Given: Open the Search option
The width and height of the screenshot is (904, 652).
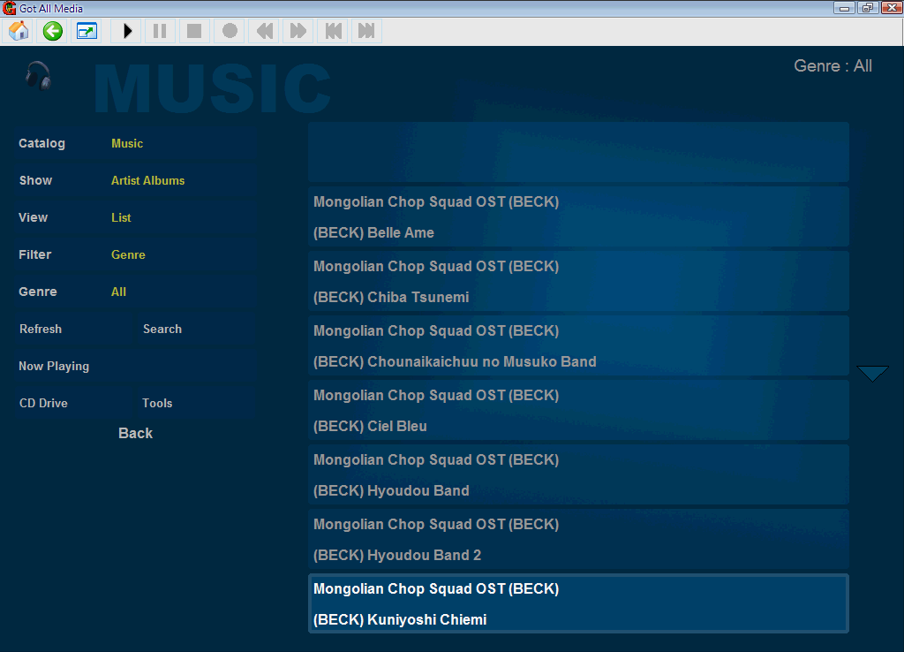Looking at the screenshot, I should coord(196,329).
